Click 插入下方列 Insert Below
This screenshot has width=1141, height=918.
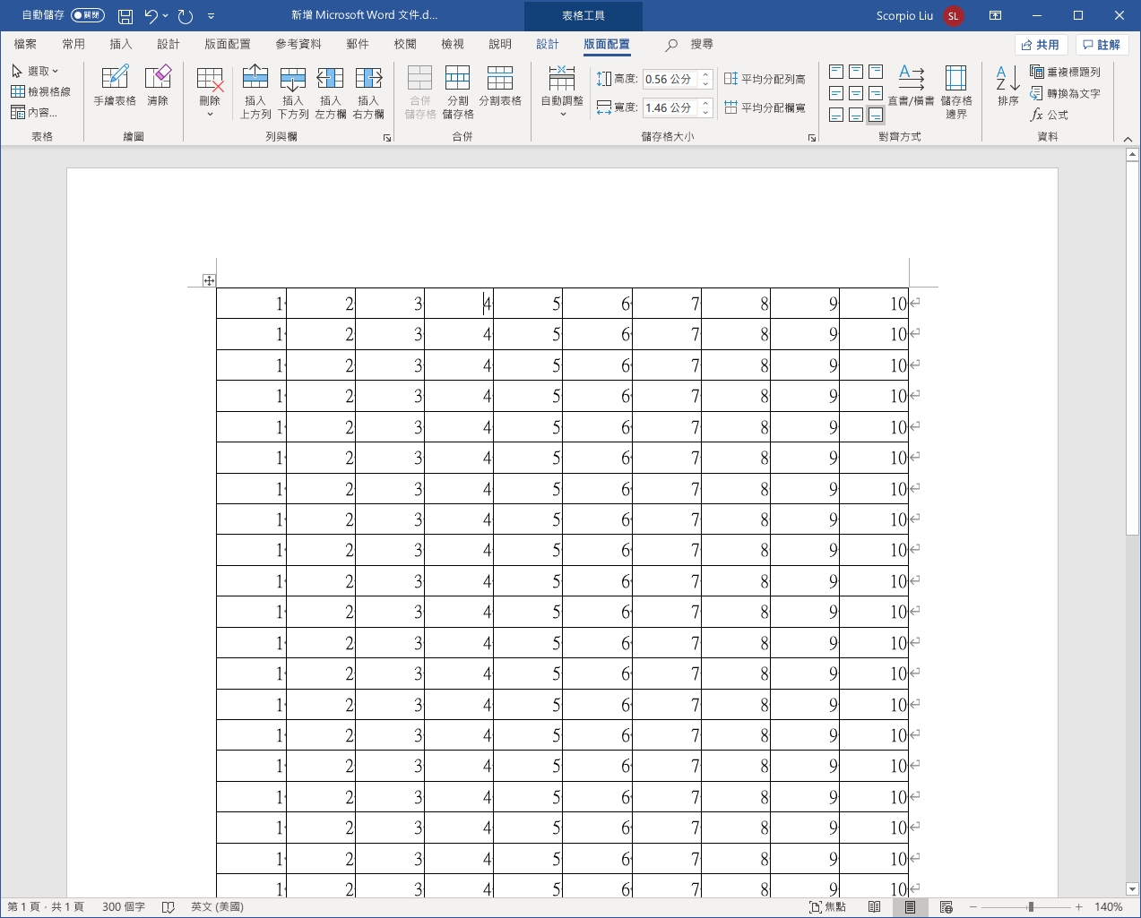pyautogui.click(x=293, y=91)
